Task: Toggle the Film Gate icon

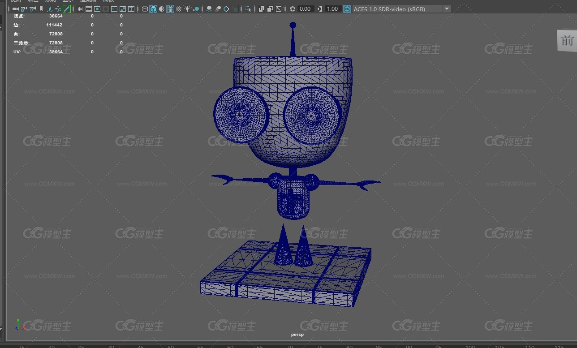Action: (89, 9)
